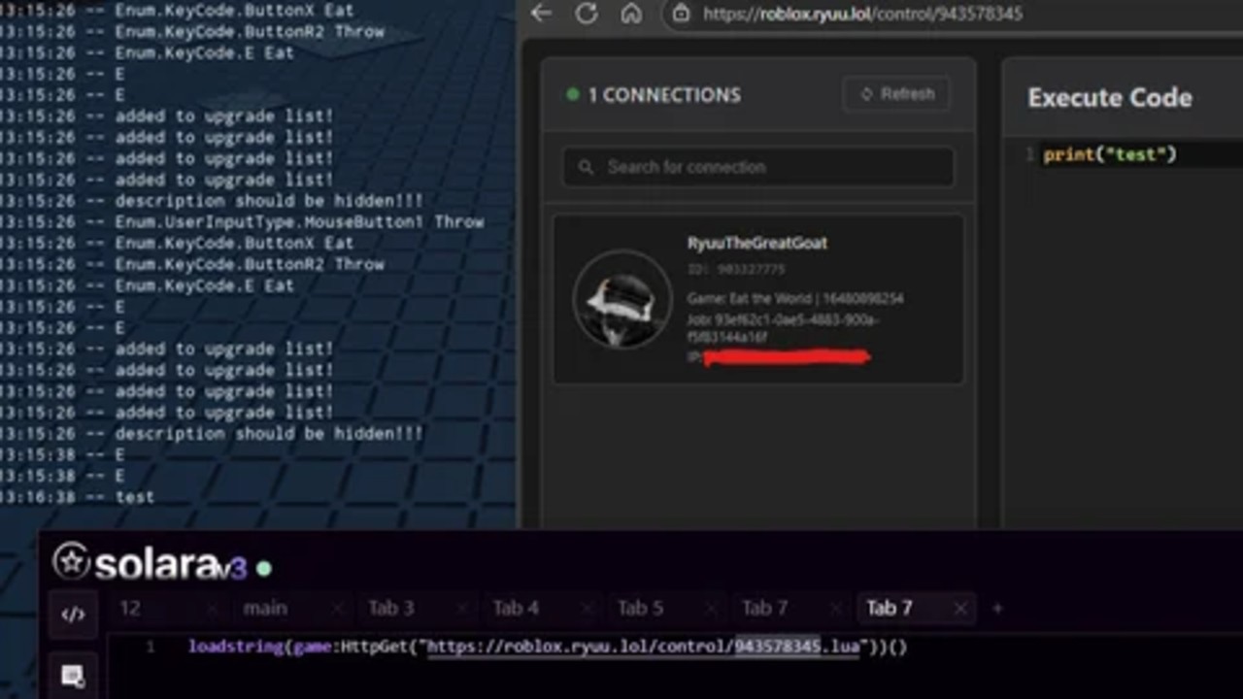Switch to Solara Tab 5
Viewport: 1243px width, 699px height.
point(640,609)
